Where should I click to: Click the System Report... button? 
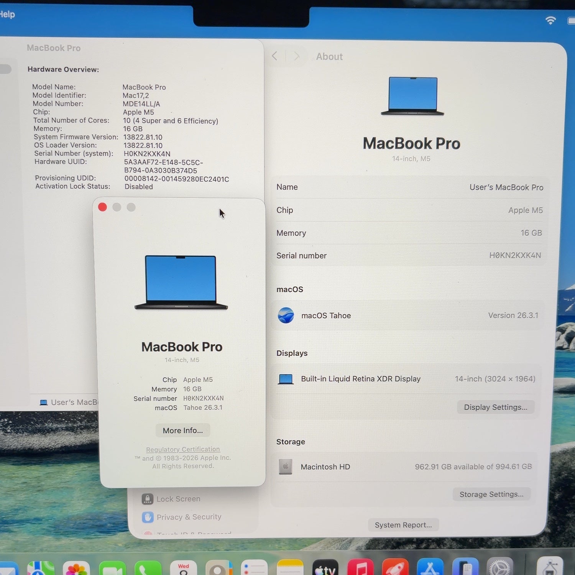pos(403,525)
